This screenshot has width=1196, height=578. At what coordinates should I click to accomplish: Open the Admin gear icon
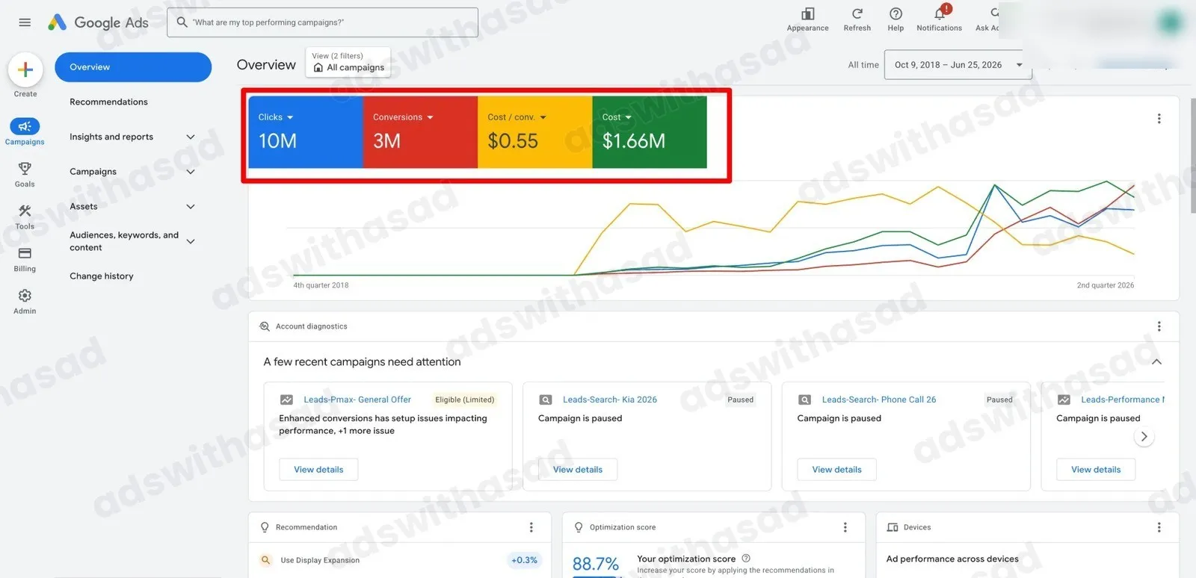(25, 296)
